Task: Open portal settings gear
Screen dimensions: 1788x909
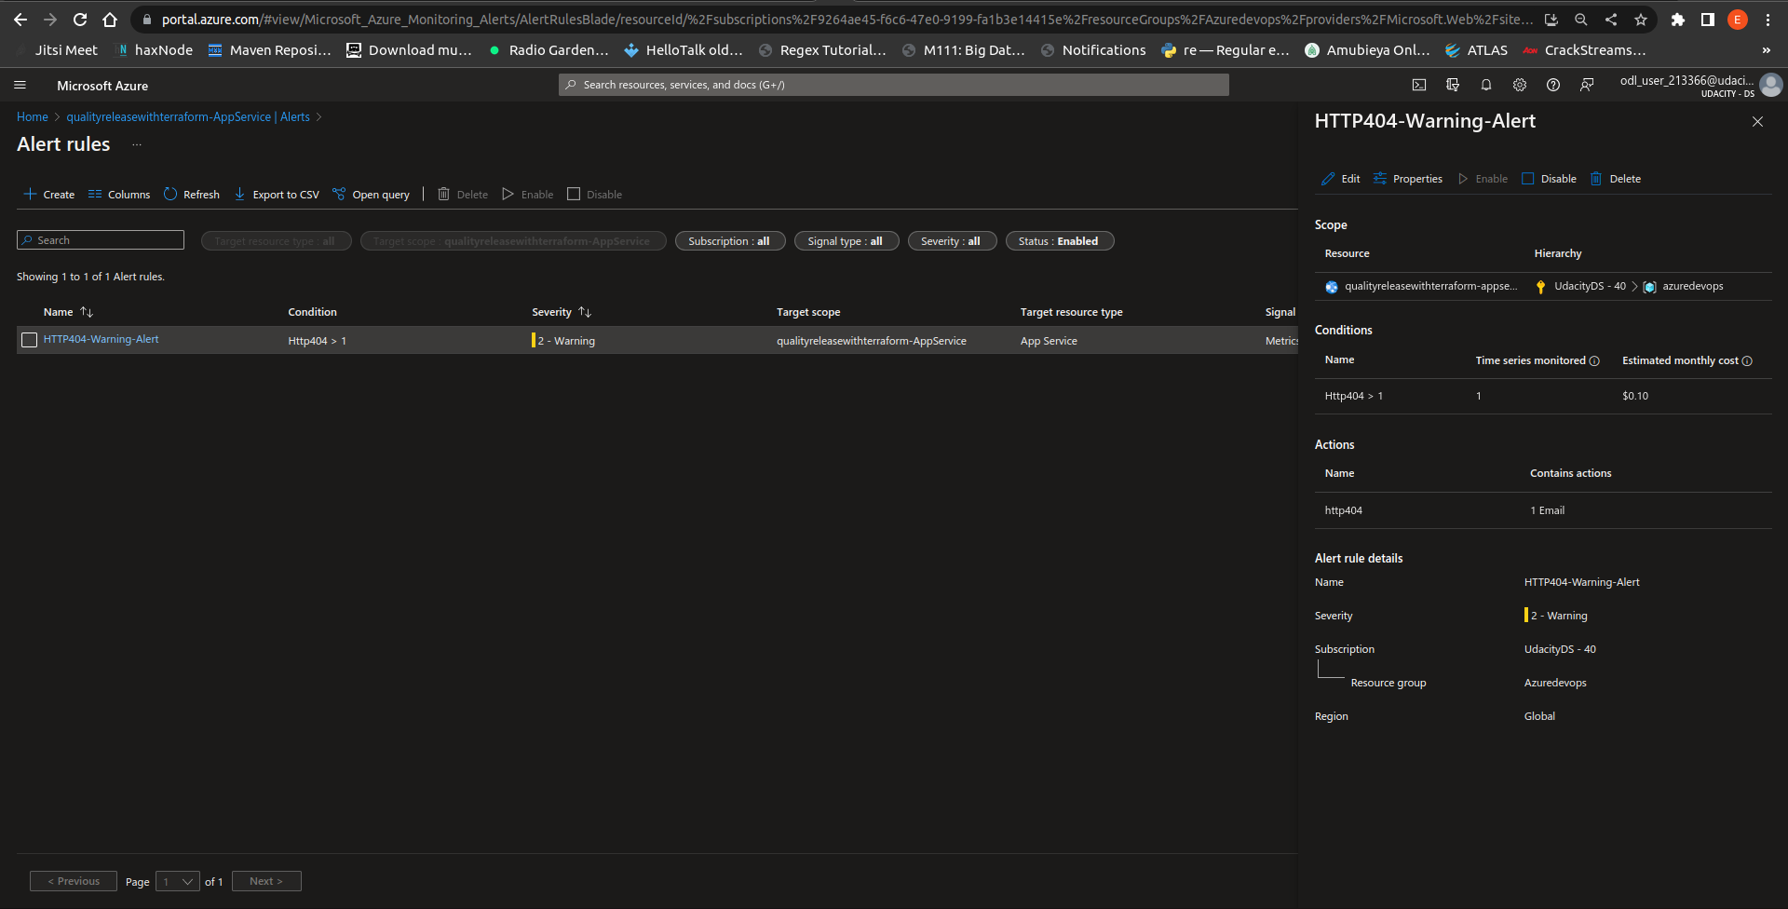Action: [1520, 85]
